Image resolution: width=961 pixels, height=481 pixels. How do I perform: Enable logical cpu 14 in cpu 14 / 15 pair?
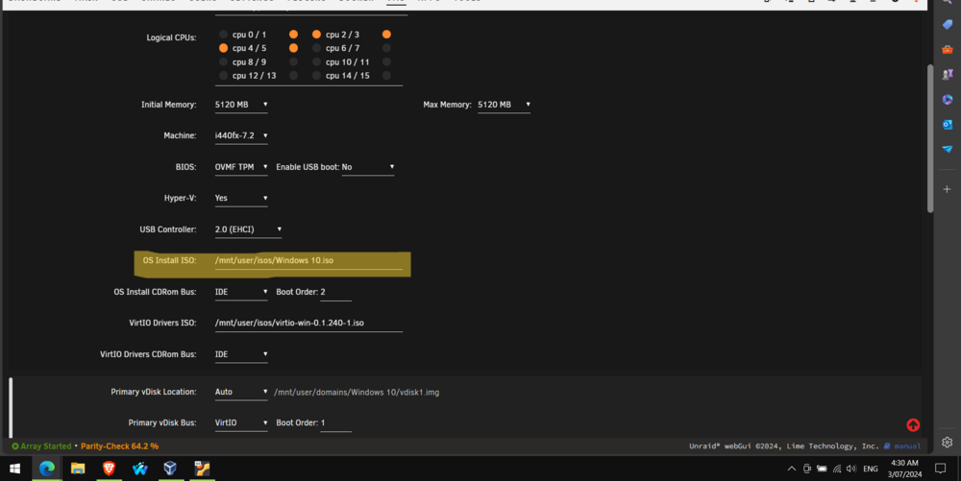tap(316, 75)
